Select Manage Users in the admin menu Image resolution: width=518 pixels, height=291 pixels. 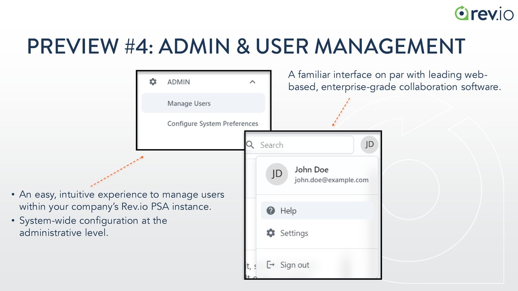tap(189, 103)
